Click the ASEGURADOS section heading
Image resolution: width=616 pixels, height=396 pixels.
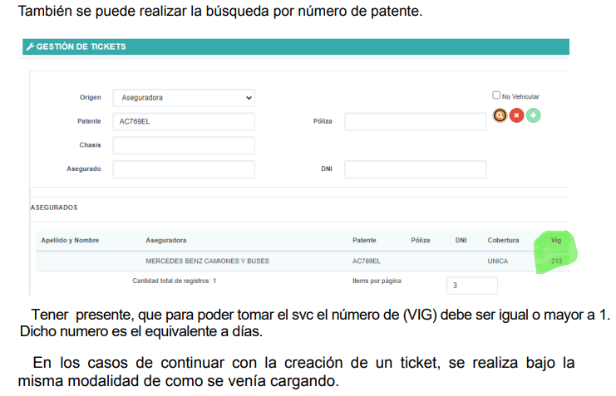(54, 208)
